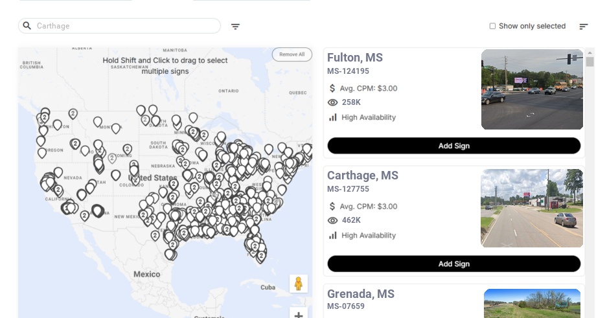Screen dimensions: 596x318
Task: Add the Carthage, MS sign
Action: click(453, 264)
